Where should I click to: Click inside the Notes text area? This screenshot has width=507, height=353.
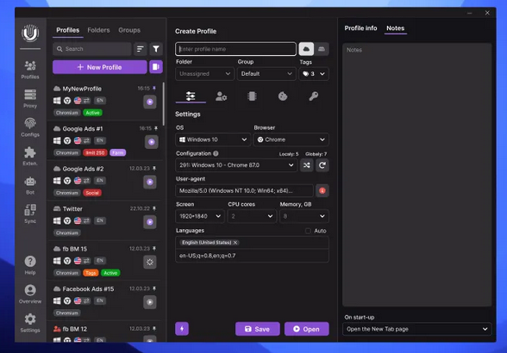click(417, 175)
